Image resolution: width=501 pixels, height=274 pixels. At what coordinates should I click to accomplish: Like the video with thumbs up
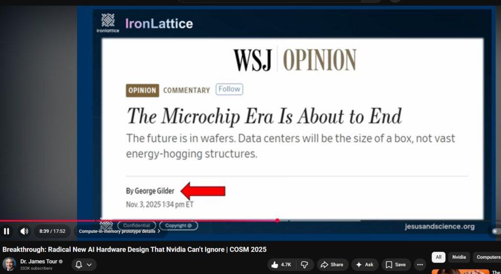coord(281,265)
